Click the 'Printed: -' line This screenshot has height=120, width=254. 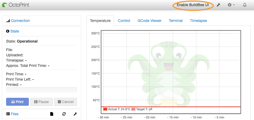click(14, 85)
